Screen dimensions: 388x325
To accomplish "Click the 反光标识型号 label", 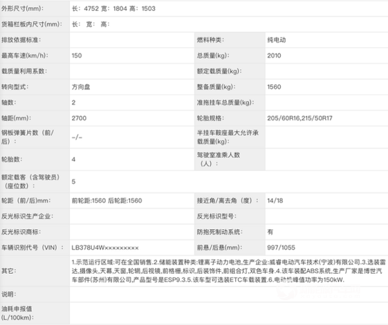I will coord(217,216).
